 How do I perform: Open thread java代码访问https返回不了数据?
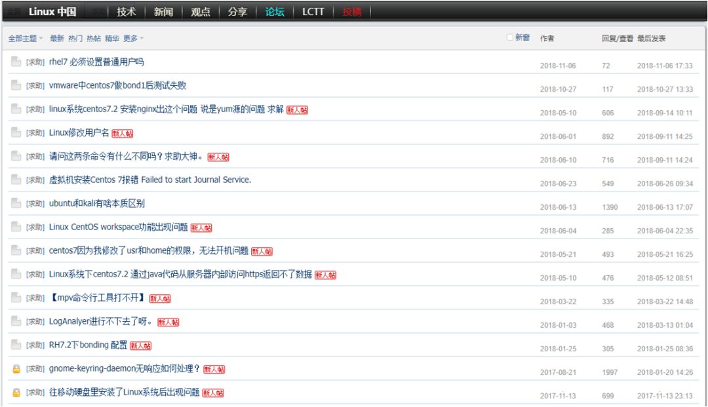click(x=181, y=274)
